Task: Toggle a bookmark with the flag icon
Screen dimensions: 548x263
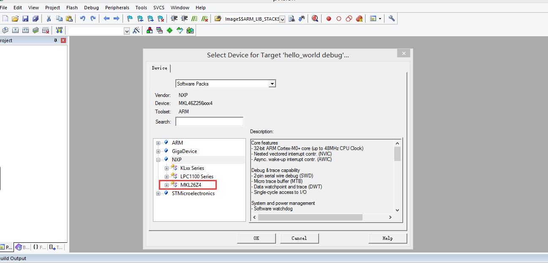Action: pos(130,19)
